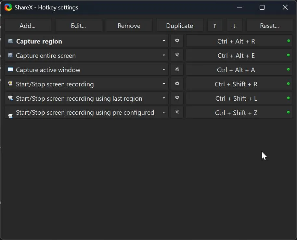Viewport: 297px width, 240px height.
Task: Select Start/Stop screen recording using last region label
Action: [x=79, y=98]
